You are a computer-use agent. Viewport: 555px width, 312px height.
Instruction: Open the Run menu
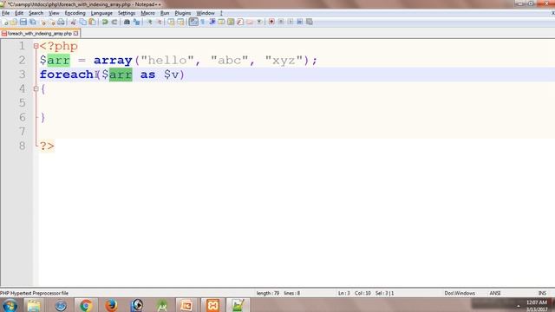coord(165,13)
